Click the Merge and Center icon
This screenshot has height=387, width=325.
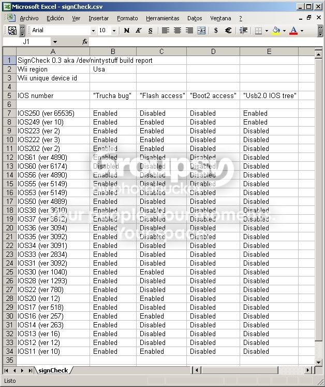pos(201,31)
